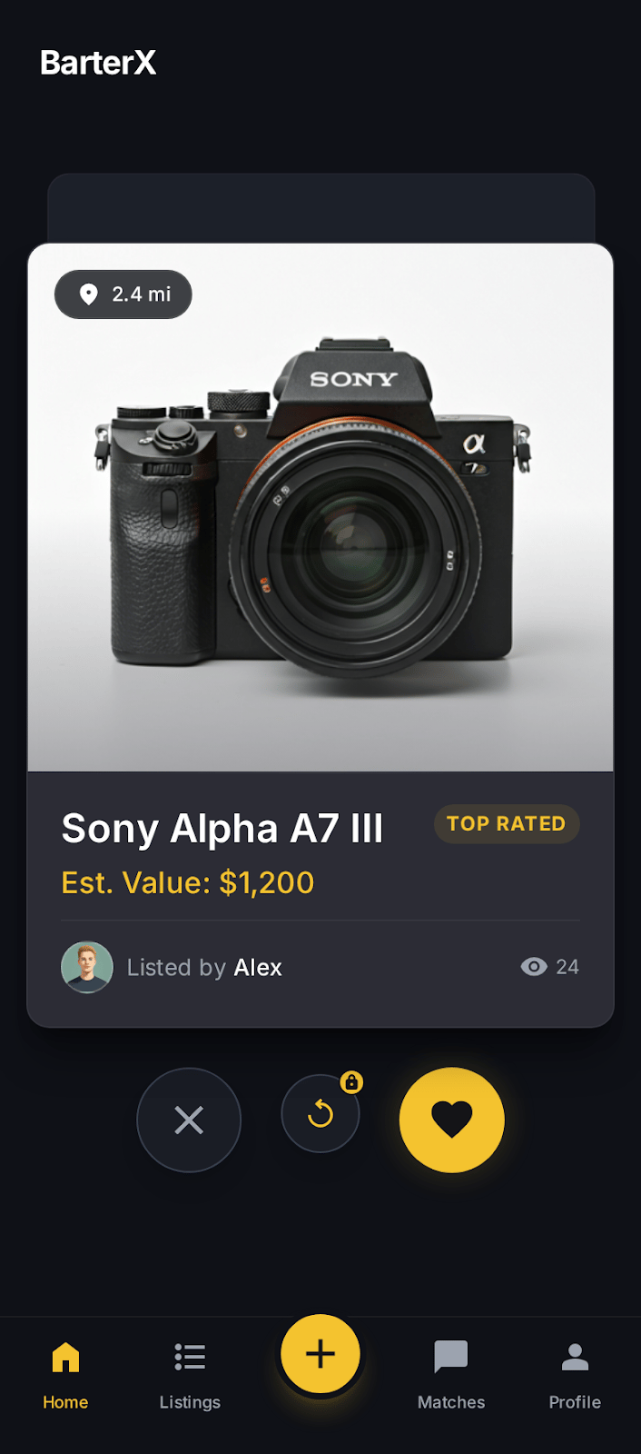The height and width of the screenshot is (1454, 641).
Task: Tap the yellow plus add listing button
Action: click(320, 1354)
